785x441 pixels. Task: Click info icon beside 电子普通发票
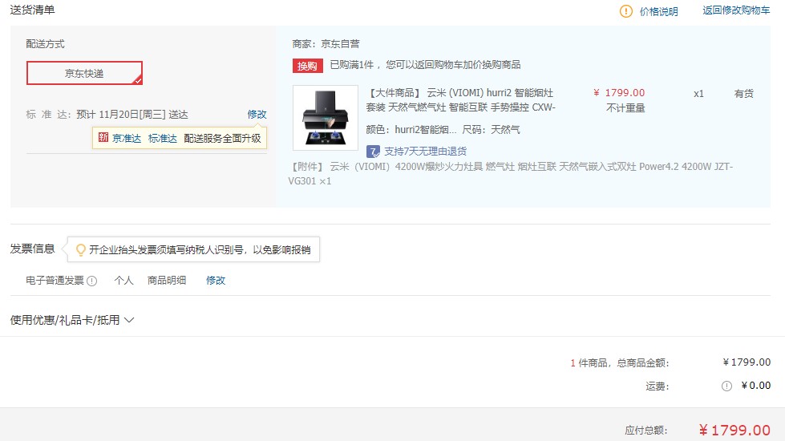tap(91, 281)
